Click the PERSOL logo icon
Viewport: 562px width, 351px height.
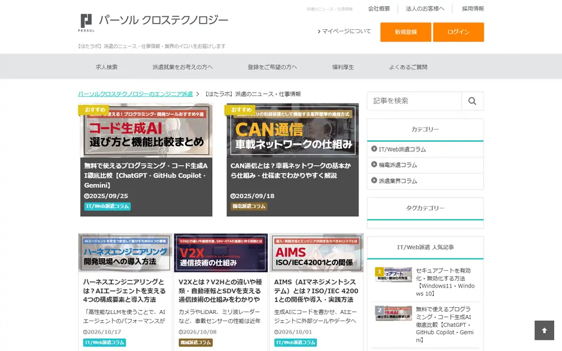86,23
